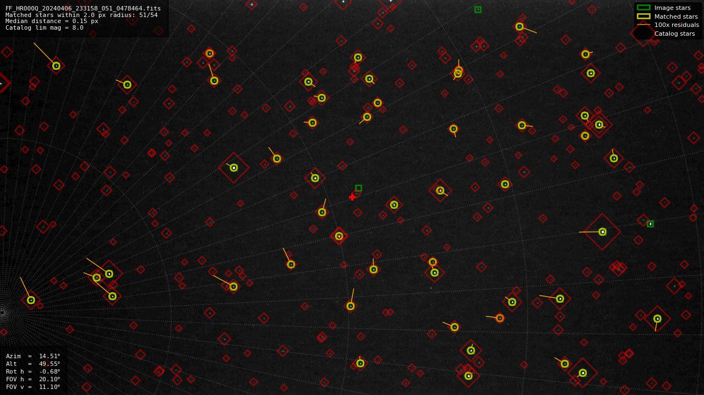Click the 'Catalog stars' legend label
The width and height of the screenshot is (704, 395).
(x=674, y=34)
